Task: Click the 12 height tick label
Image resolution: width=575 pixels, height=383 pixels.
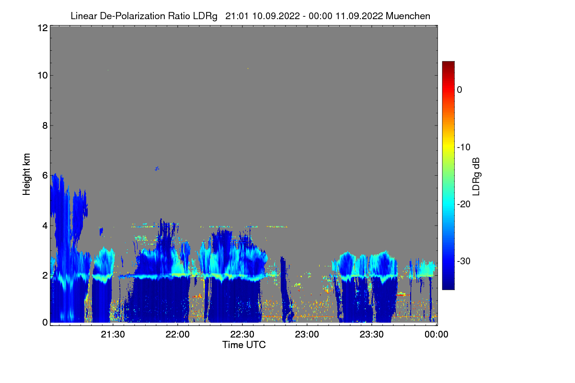Action: pos(42,28)
